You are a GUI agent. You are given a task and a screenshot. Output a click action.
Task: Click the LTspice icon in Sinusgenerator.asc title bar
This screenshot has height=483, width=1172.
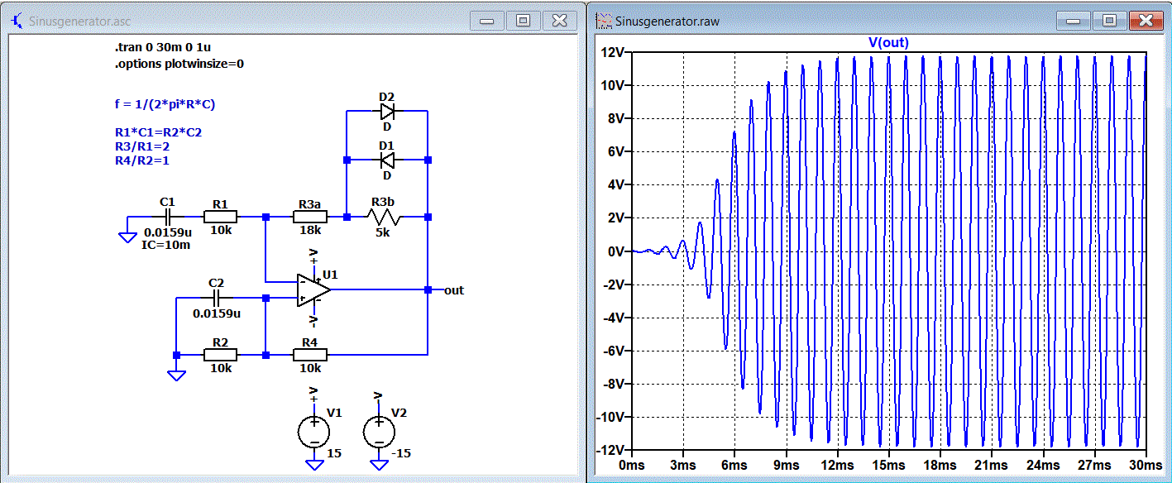coord(17,21)
